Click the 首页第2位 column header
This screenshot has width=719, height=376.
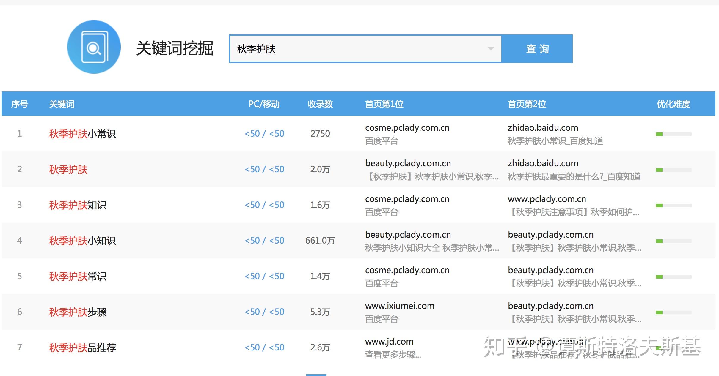tap(527, 104)
